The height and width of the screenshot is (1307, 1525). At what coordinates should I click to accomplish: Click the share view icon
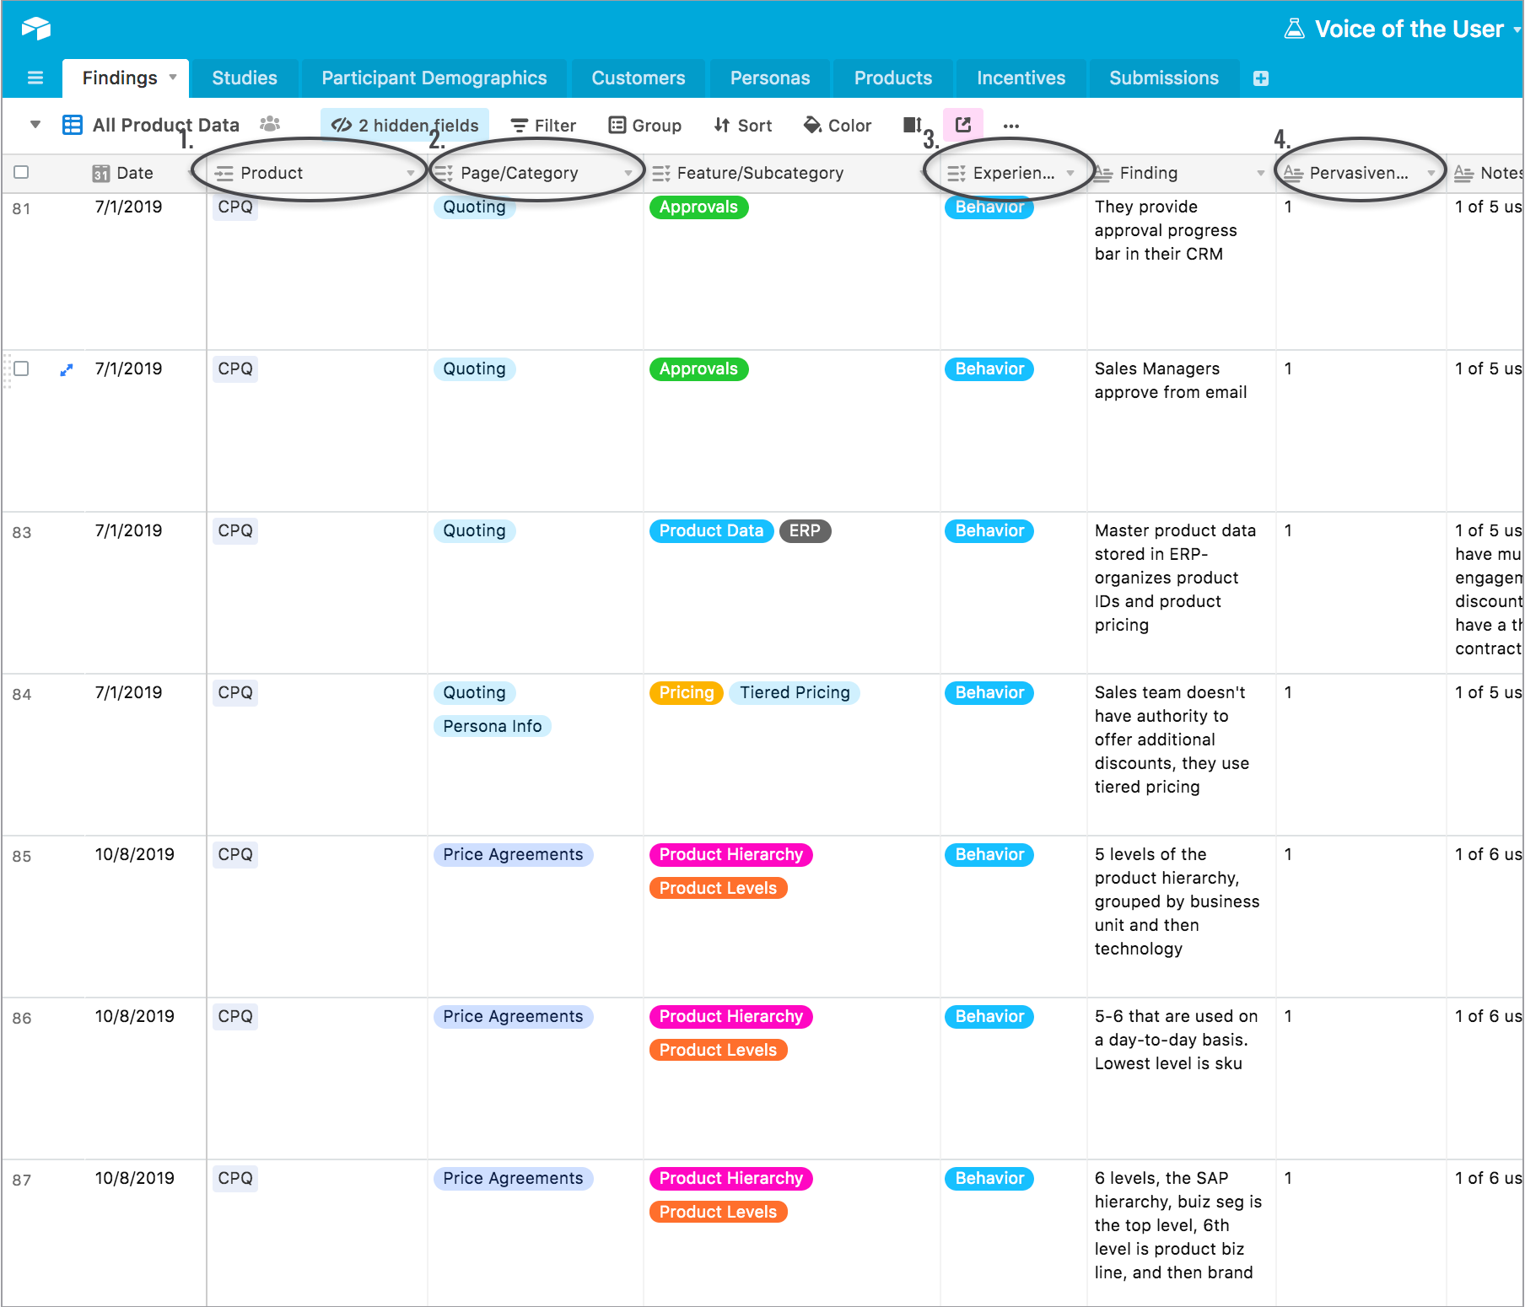point(962,125)
